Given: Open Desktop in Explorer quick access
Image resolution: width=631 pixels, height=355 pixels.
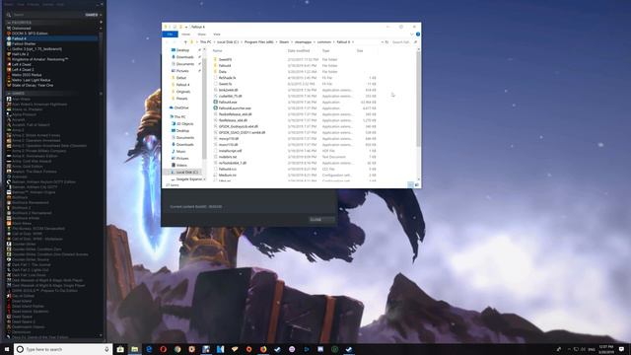Looking at the screenshot, I should (x=182, y=50).
